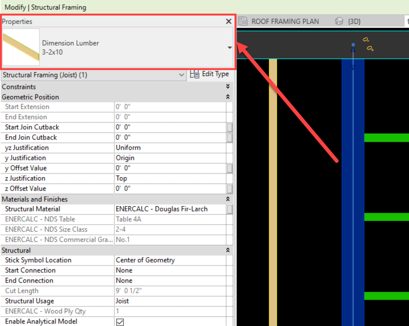Click the End Join Cutback associate parameter button
Screen dimensions: 409x326
tap(230, 138)
